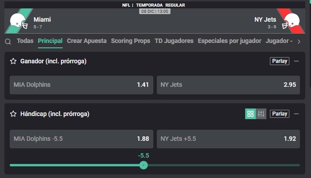
Task: Collapse the Hándicap market section
Action: pyautogui.click(x=296, y=114)
